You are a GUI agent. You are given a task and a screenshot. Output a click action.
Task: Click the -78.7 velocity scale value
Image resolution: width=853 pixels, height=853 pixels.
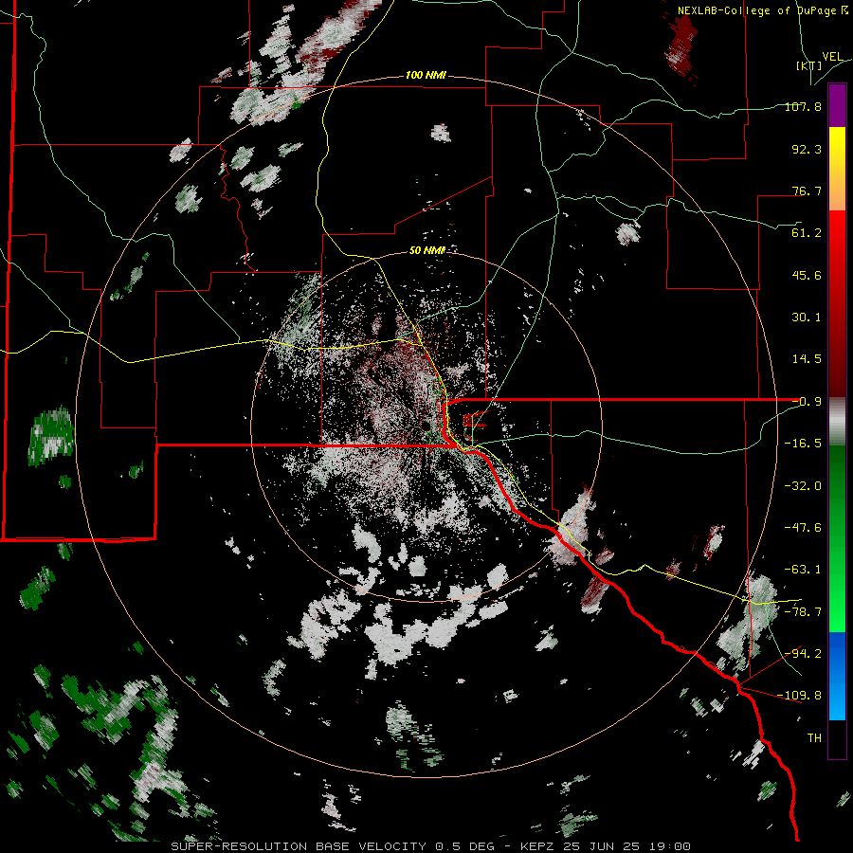pyautogui.click(x=803, y=612)
